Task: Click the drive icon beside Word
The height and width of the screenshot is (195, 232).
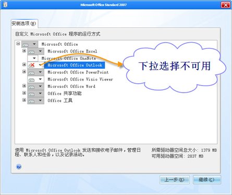Action: tap(32, 87)
